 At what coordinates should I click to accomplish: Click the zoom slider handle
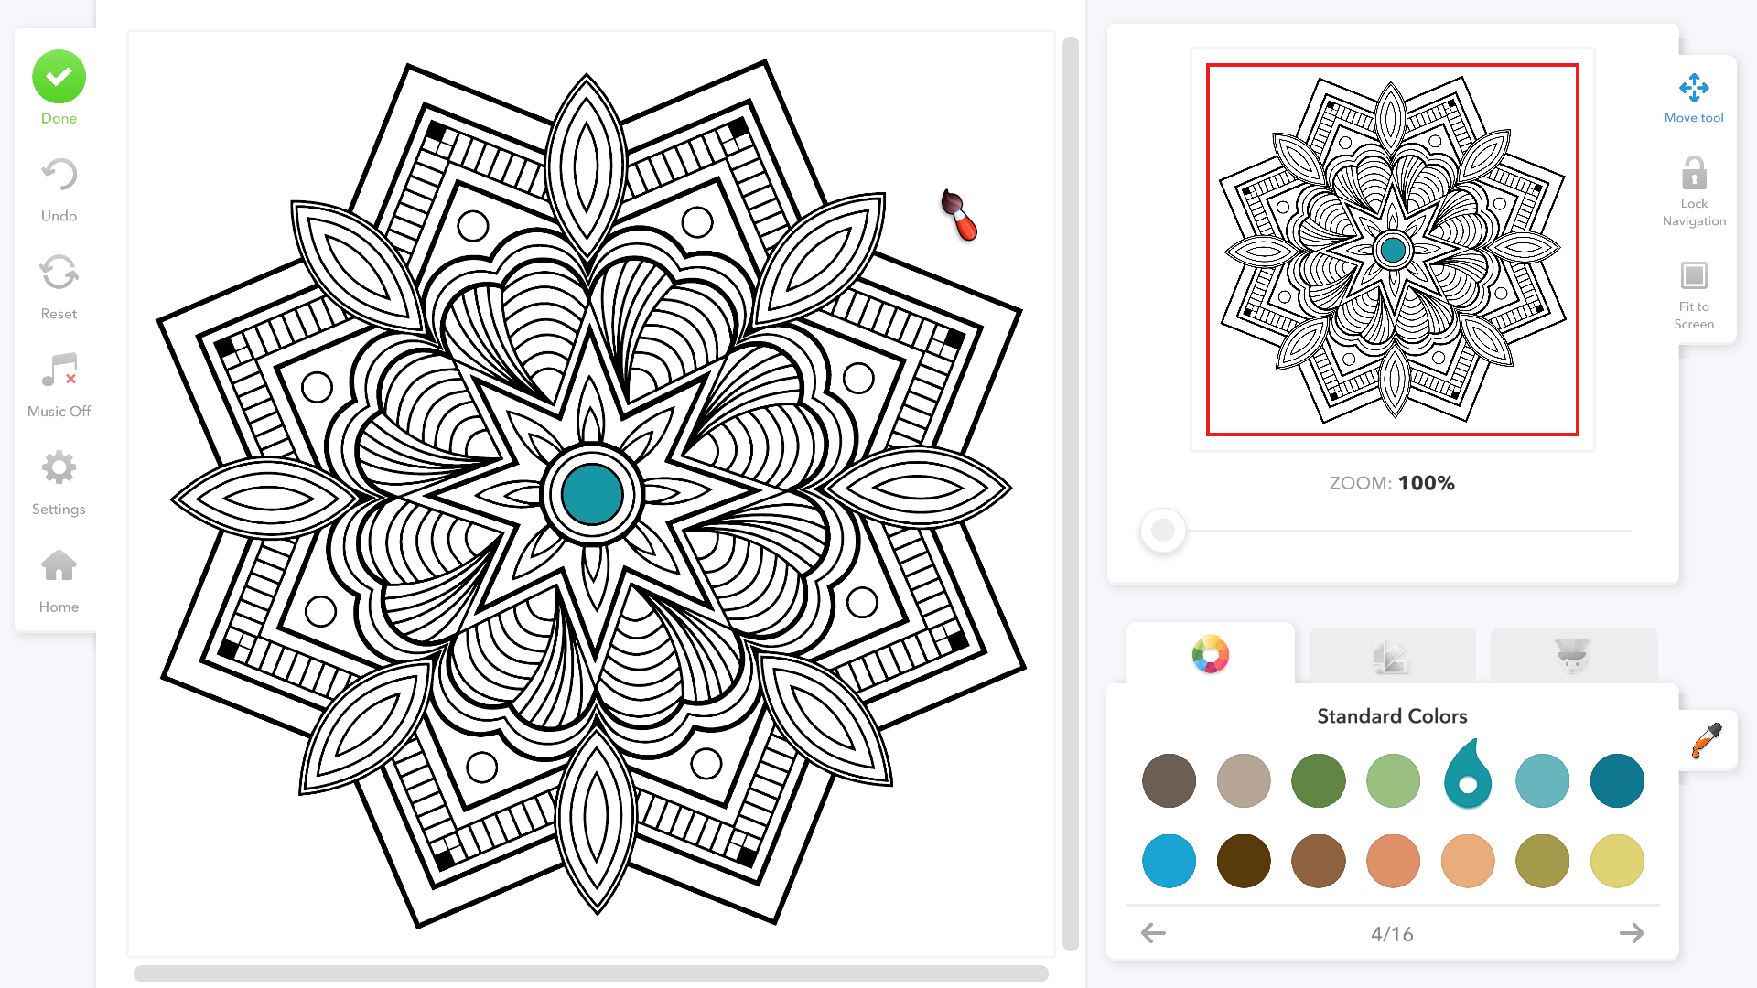[x=1163, y=530]
